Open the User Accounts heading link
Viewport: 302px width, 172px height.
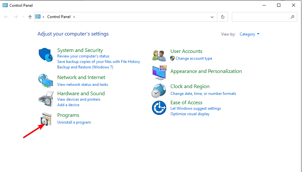(186, 51)
